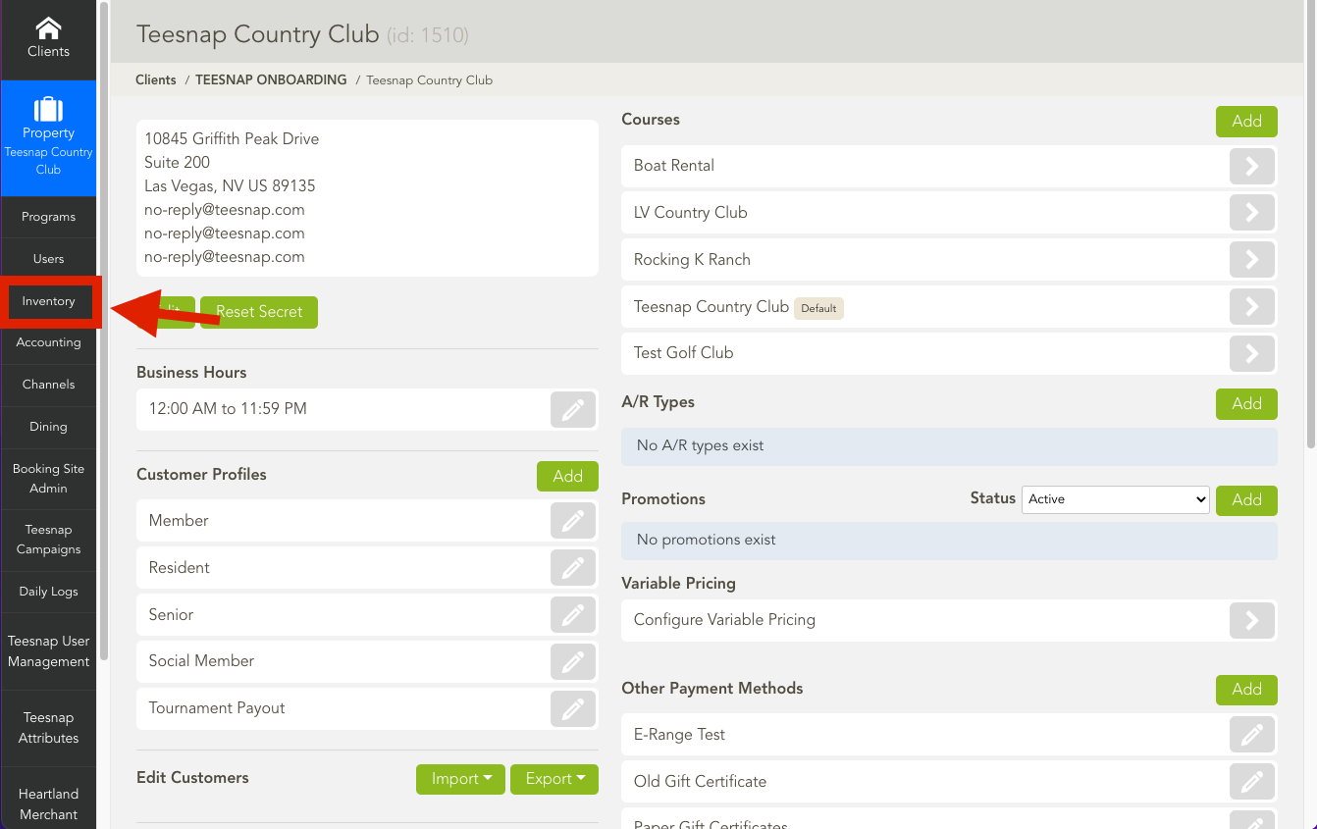Edit Member profile pencil icon
1317x829 pixels.
point(573,521)
